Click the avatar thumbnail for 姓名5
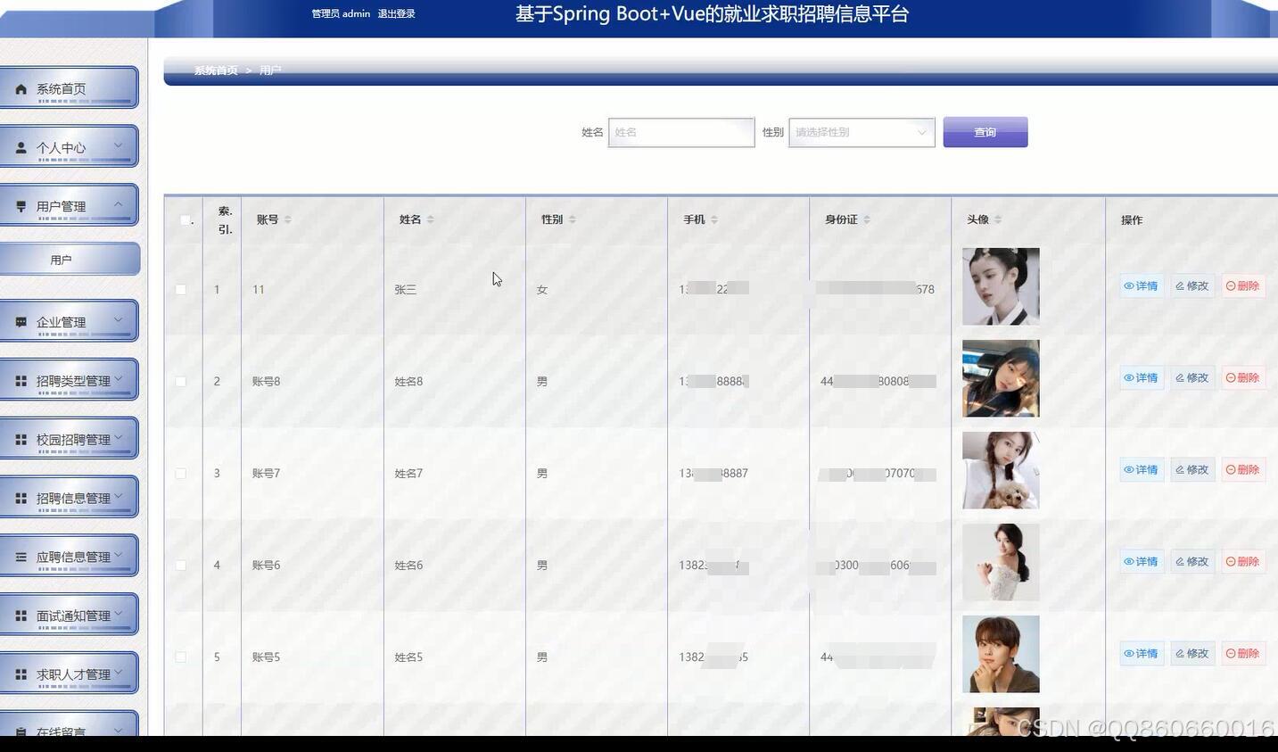This screenshot has width=1278, height=752. coord(1001,654)
